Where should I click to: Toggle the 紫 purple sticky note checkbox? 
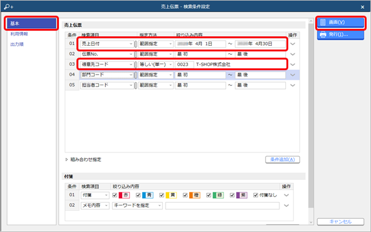tap(232, 195)
